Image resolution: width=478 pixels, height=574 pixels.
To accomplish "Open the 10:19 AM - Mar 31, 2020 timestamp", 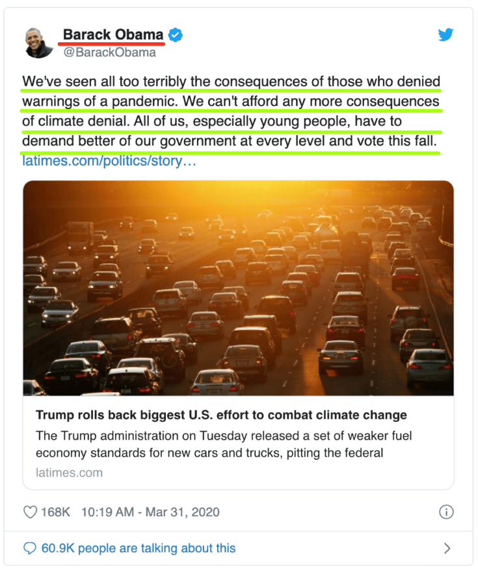I will (150, 512).
